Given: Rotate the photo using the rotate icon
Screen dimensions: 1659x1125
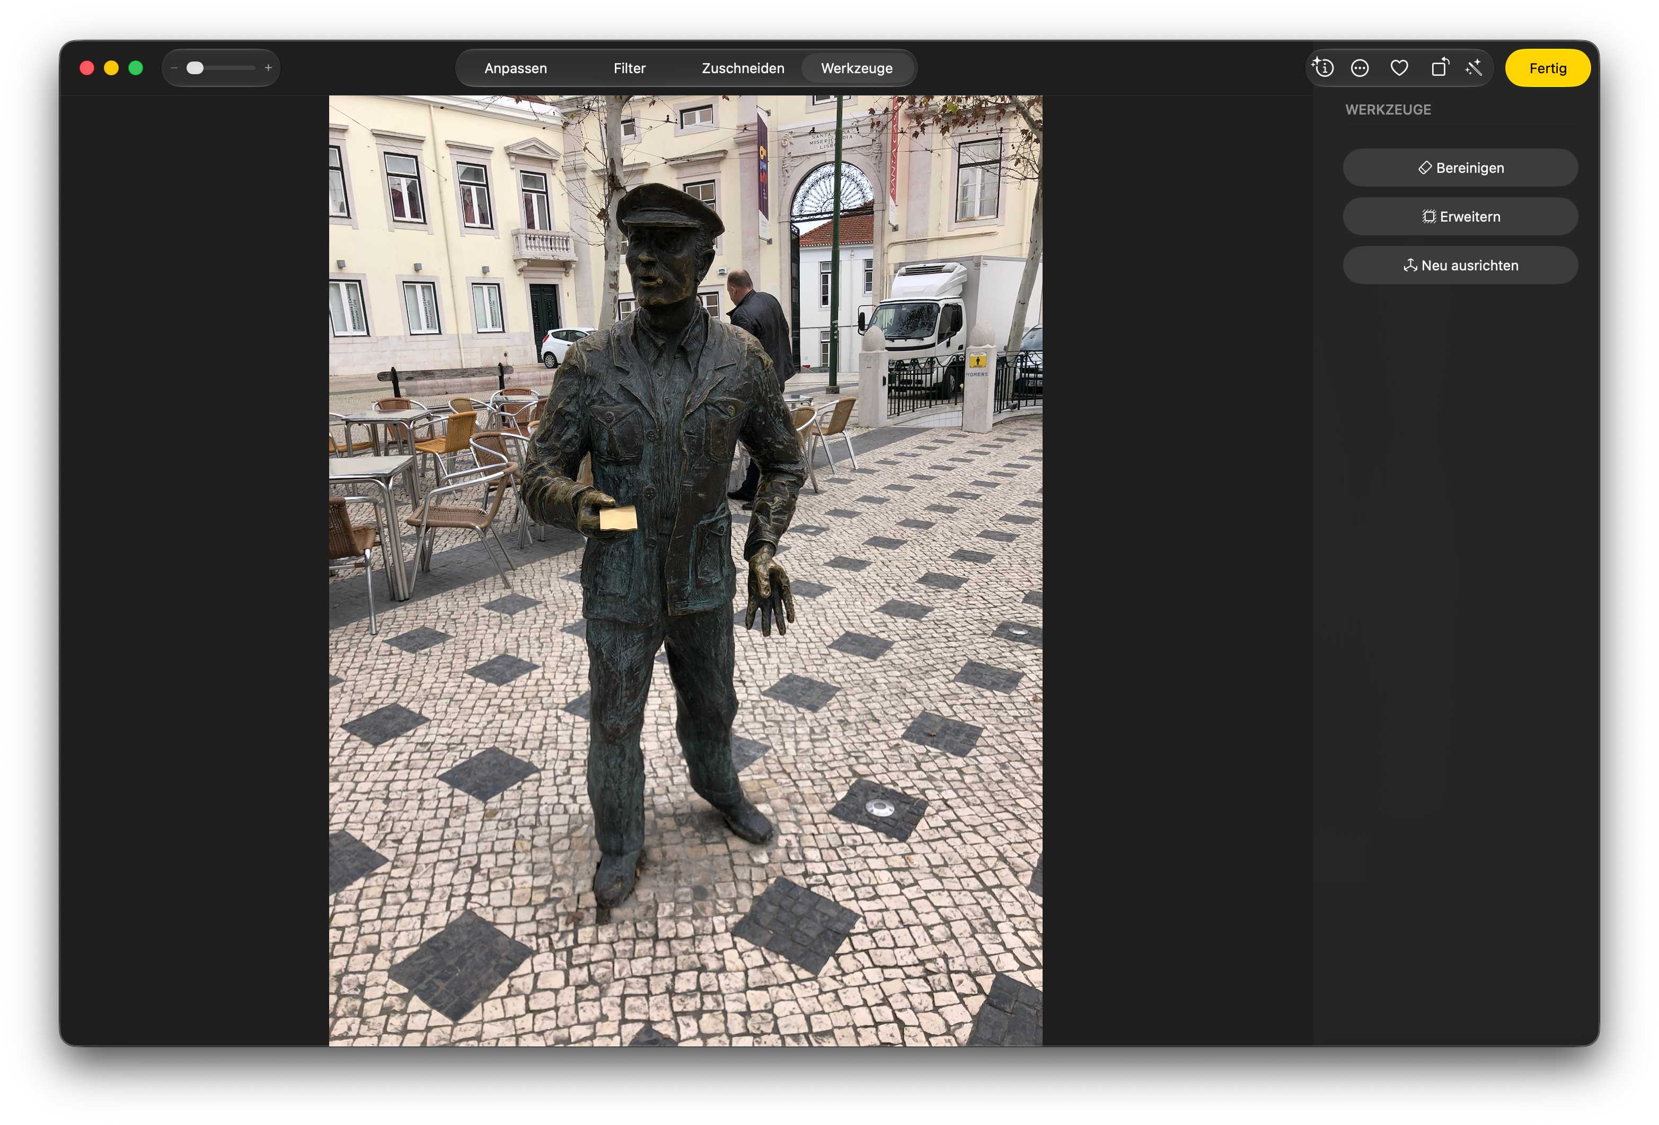Looking at the screenshot, I should pos(1439,68).
